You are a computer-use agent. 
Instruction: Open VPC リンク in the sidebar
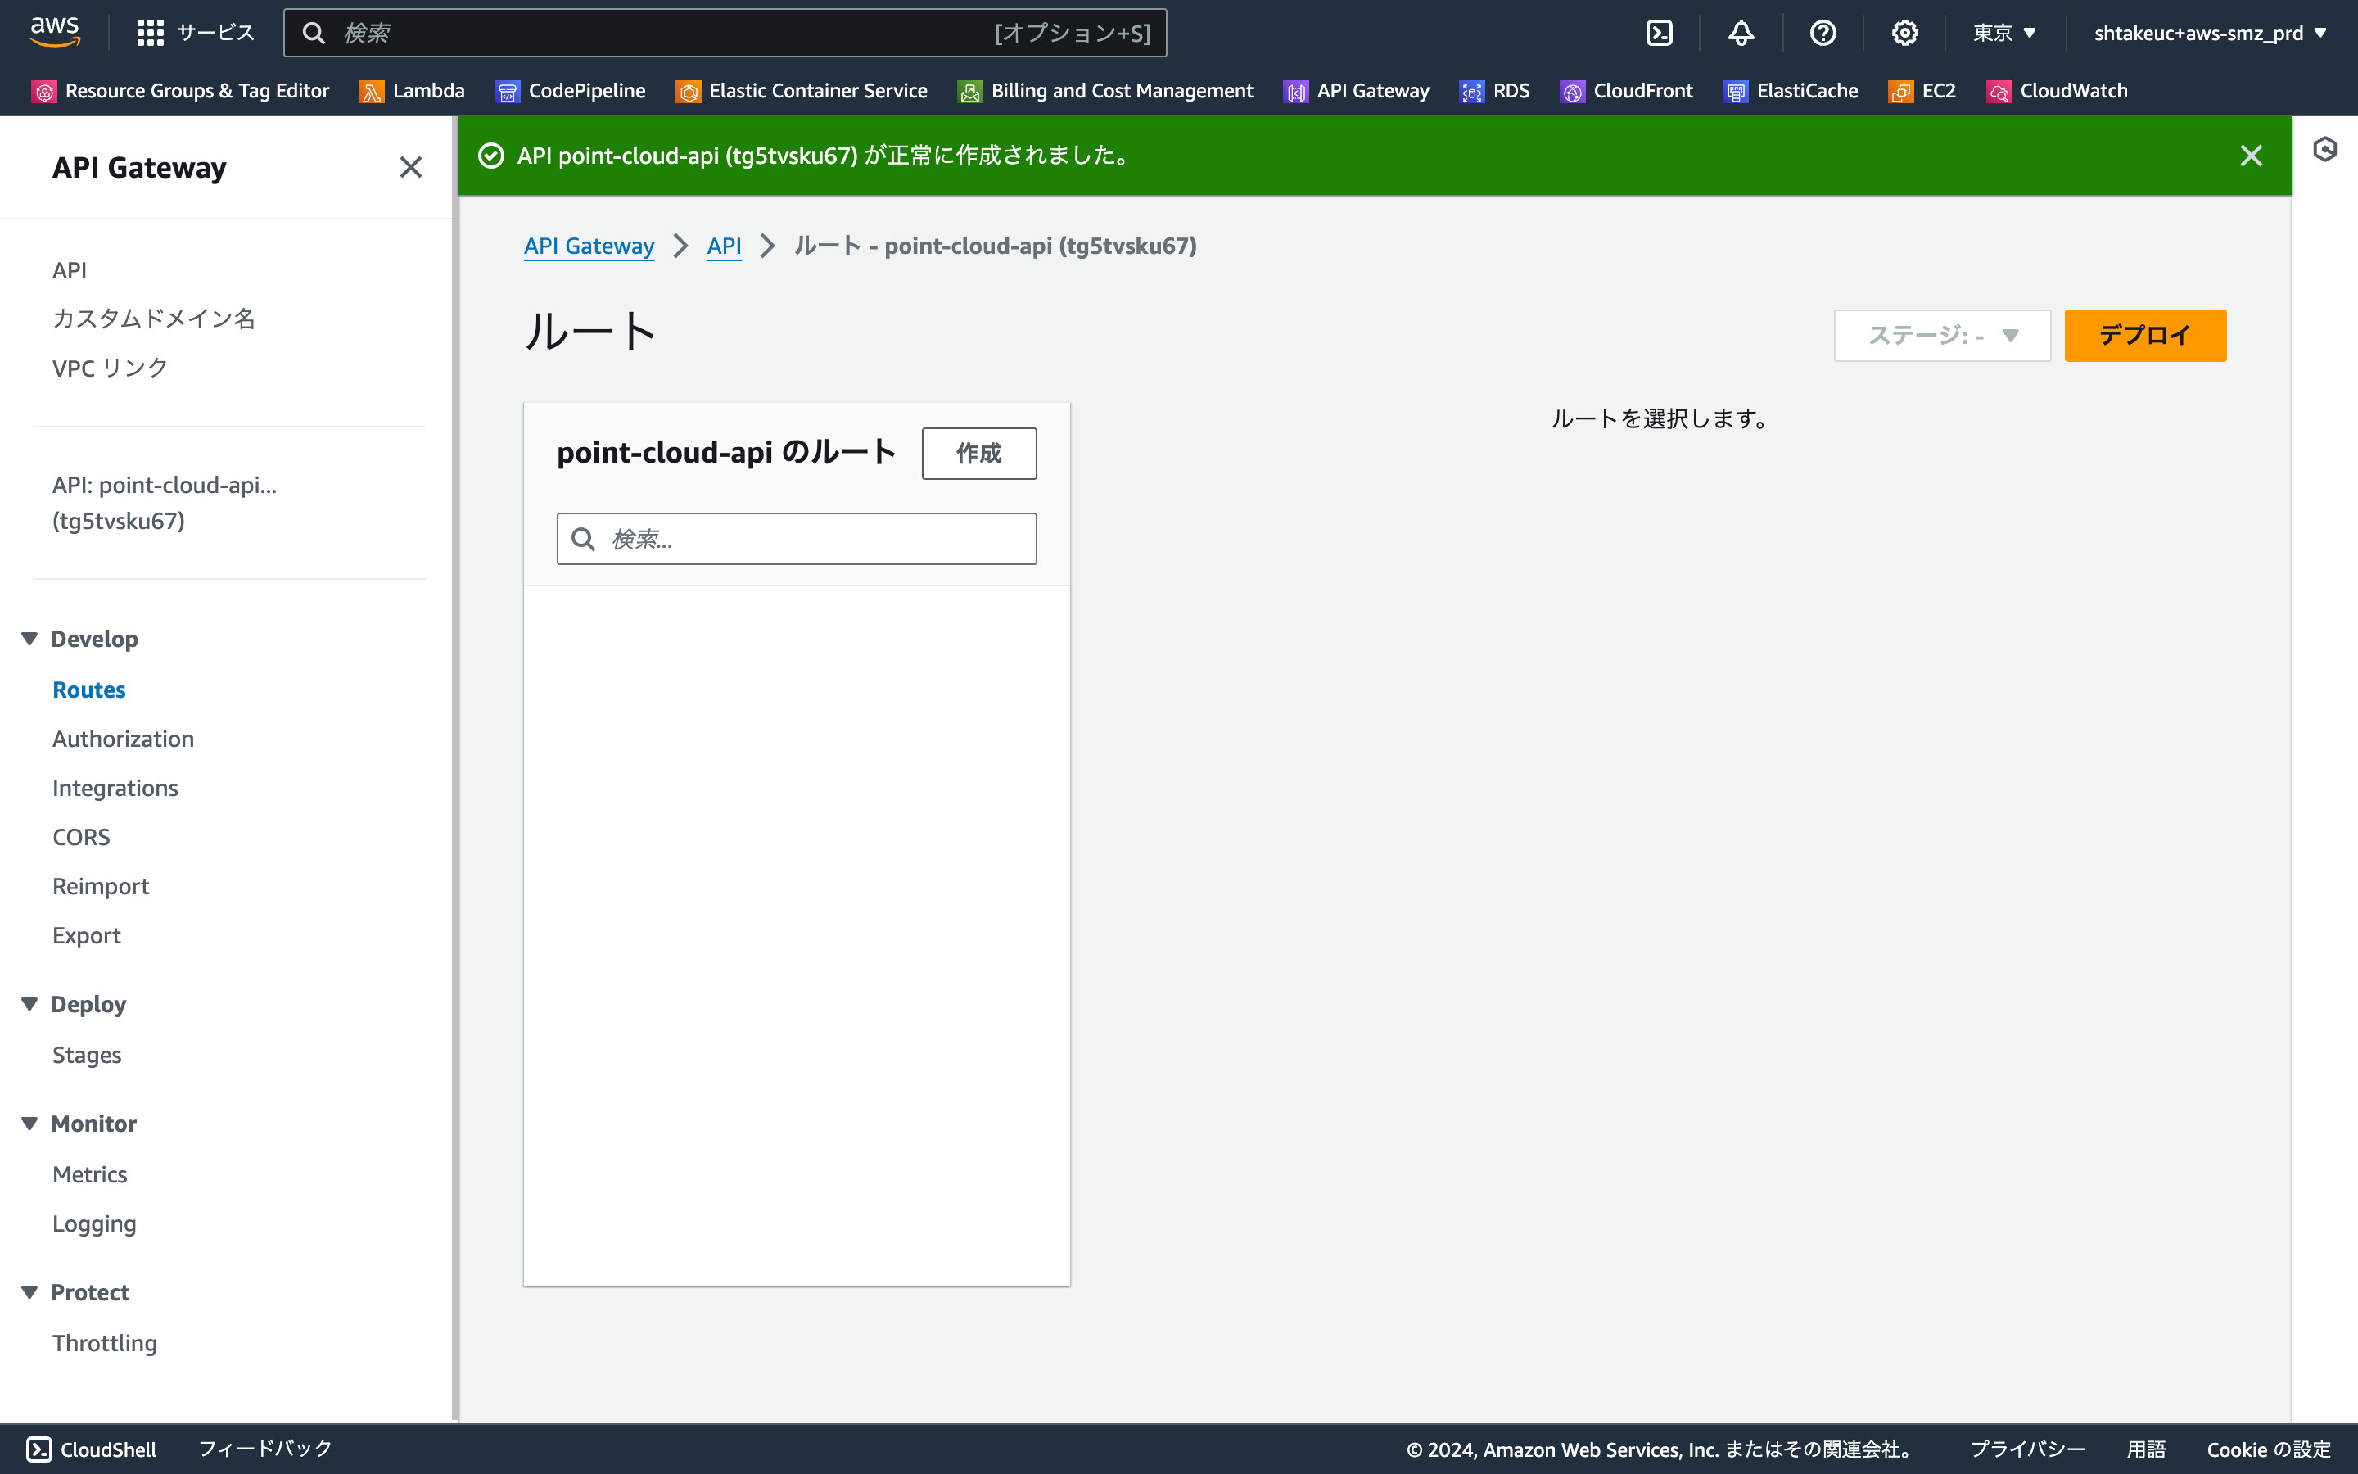click(x=110, y=368)
